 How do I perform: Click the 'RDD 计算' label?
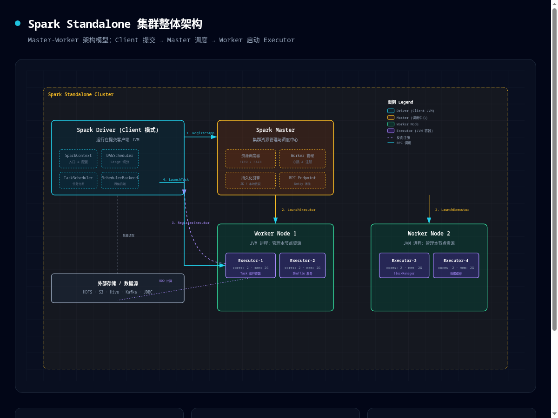[x=166, y=281]
